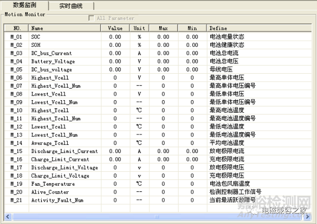Click the Unit column header
This screenshot has height=224, width=317.
click(x=139, y=28)
